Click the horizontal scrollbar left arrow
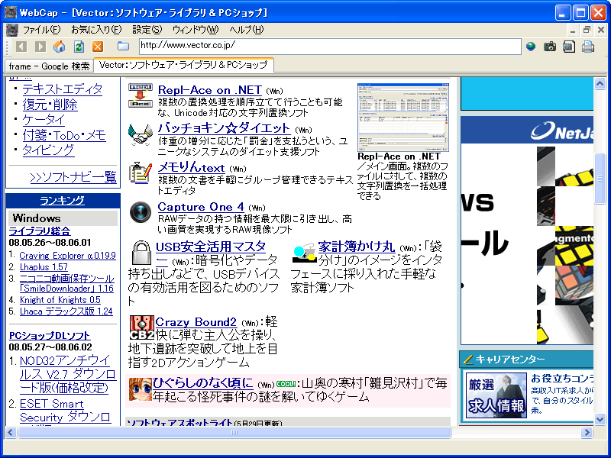Screen dimensions: 611x458 point(11,432)
